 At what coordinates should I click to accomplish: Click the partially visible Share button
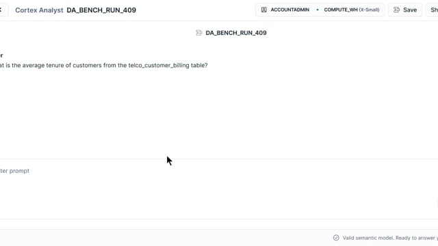click(432, 10)
